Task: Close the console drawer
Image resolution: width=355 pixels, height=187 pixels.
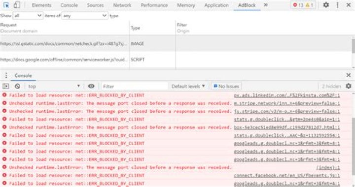Action: [x=349, y=75]
